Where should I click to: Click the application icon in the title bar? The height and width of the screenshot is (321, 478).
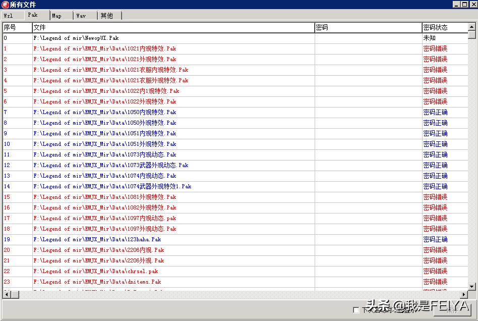tap(5, 5)
